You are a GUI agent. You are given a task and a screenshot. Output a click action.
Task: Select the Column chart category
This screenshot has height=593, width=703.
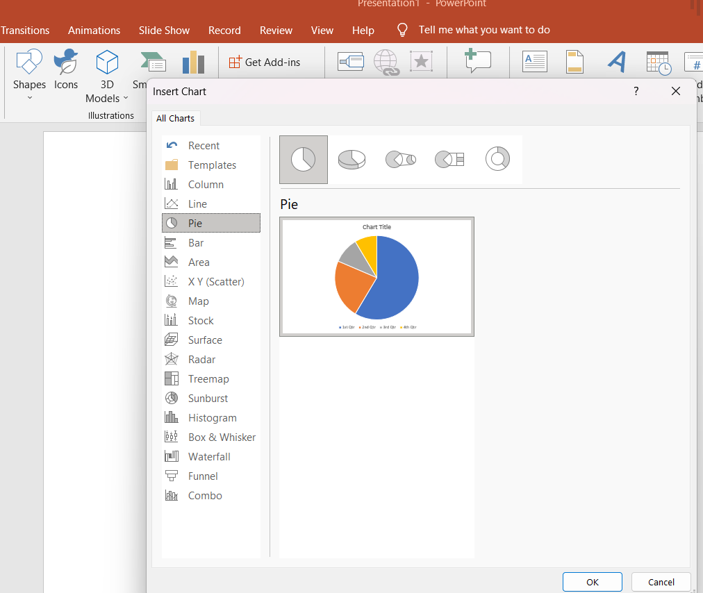pyautogui.click(x=206, y=185)
